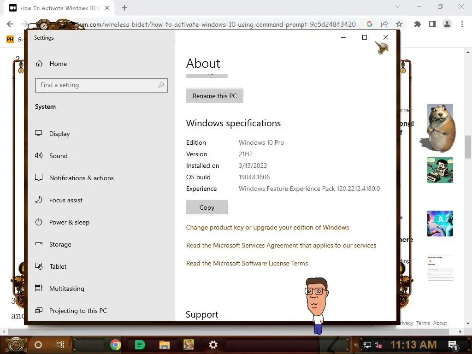
Task: Open Chrome from the taskbar
Action: coord(115,345)
